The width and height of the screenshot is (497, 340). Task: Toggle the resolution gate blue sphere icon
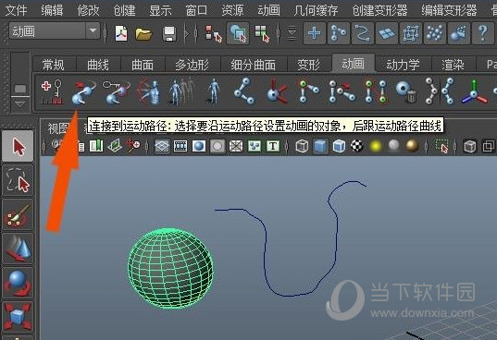click(x=199, y=146)
